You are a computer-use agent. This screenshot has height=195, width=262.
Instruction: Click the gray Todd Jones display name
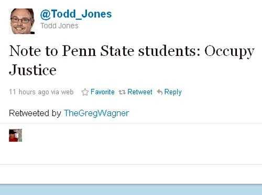(59, 26)
